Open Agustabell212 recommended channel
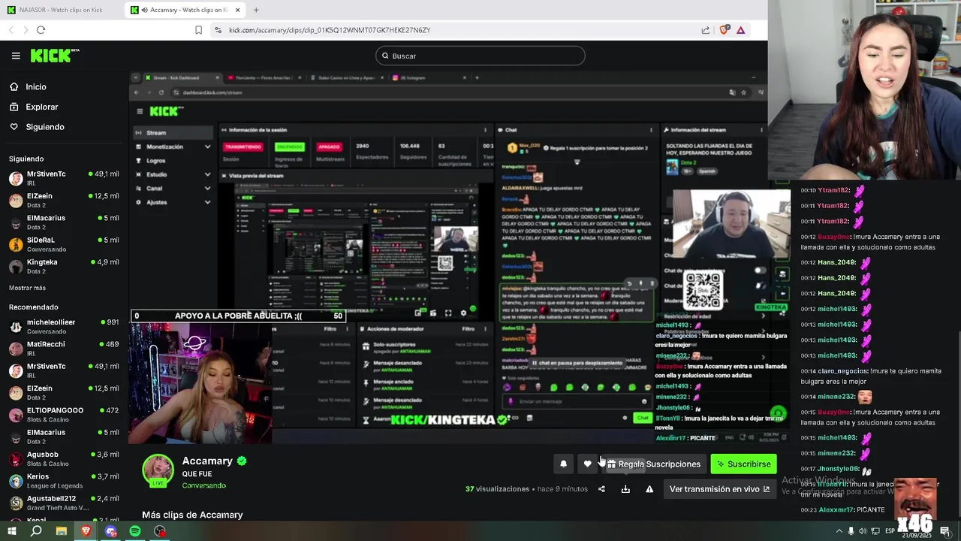961x541 pixels. point(64,502)
